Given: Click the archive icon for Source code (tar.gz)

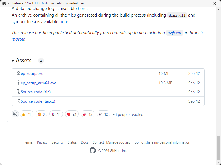Looking at the screenshot, I should (19, 101).
